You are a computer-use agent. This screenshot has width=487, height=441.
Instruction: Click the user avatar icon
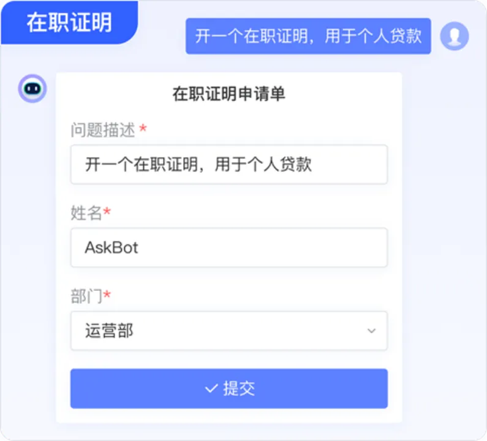point(454,35)
